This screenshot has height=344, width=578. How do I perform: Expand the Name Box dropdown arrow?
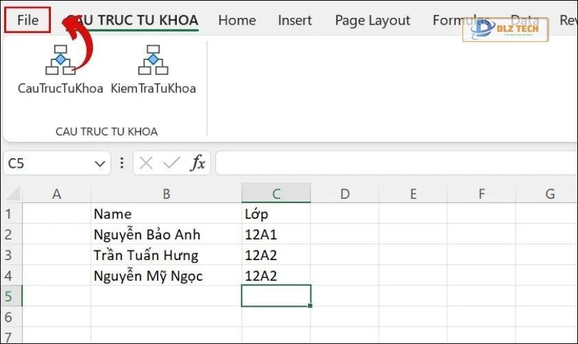click(99, 164)
